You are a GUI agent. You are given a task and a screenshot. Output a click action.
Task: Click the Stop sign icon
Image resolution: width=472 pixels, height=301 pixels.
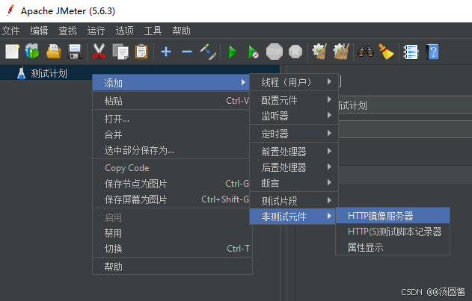[x=275, y=52]
